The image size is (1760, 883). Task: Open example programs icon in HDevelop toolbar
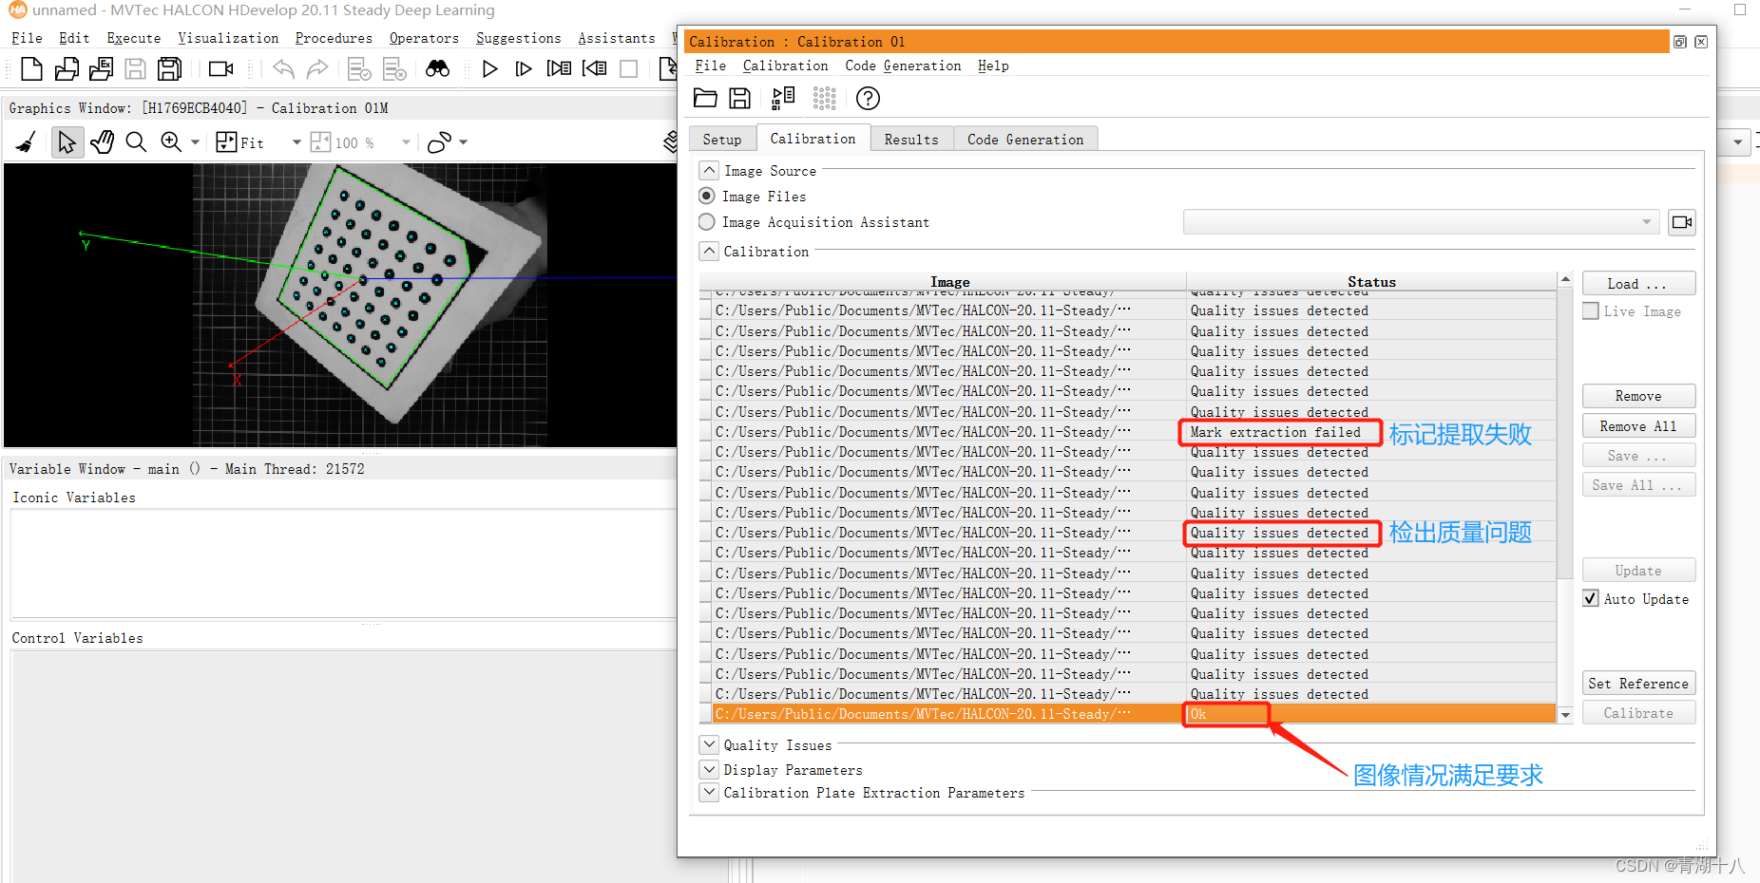pyautogui.click(x=101, y=69)
